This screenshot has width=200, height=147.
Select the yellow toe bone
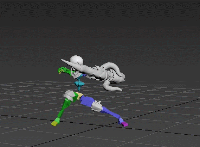click(54, 124)
